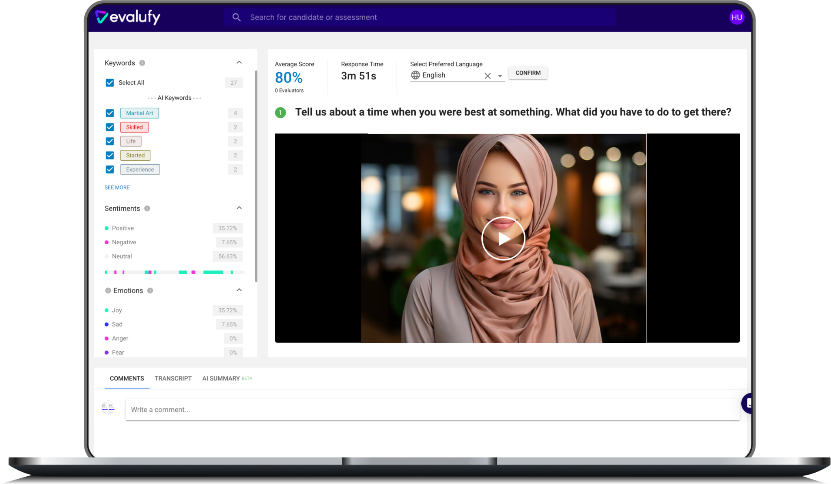Clear the English language selection
Image resolution: width=831 pixels, height=484 pixels.
point(487,76)
